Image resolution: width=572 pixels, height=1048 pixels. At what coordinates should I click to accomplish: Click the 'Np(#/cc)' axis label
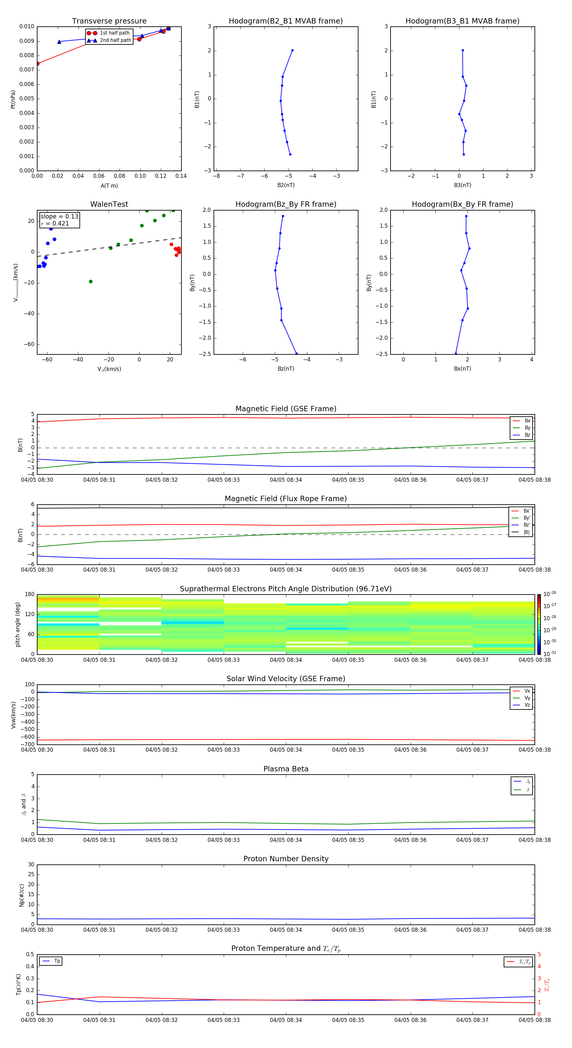pyautogui.click(x=22, y=895)
